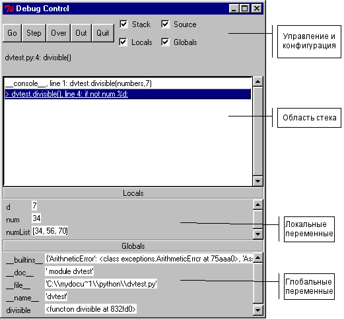
Task: Click the Out button
Action: [81, 33]
